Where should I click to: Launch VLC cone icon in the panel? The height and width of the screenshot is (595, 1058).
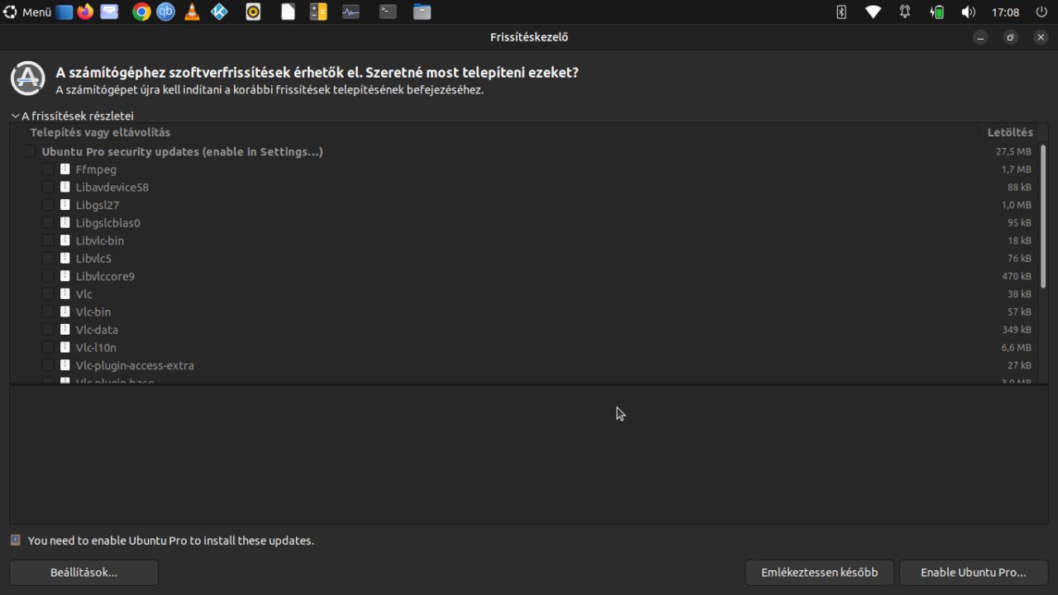(192, 12)
